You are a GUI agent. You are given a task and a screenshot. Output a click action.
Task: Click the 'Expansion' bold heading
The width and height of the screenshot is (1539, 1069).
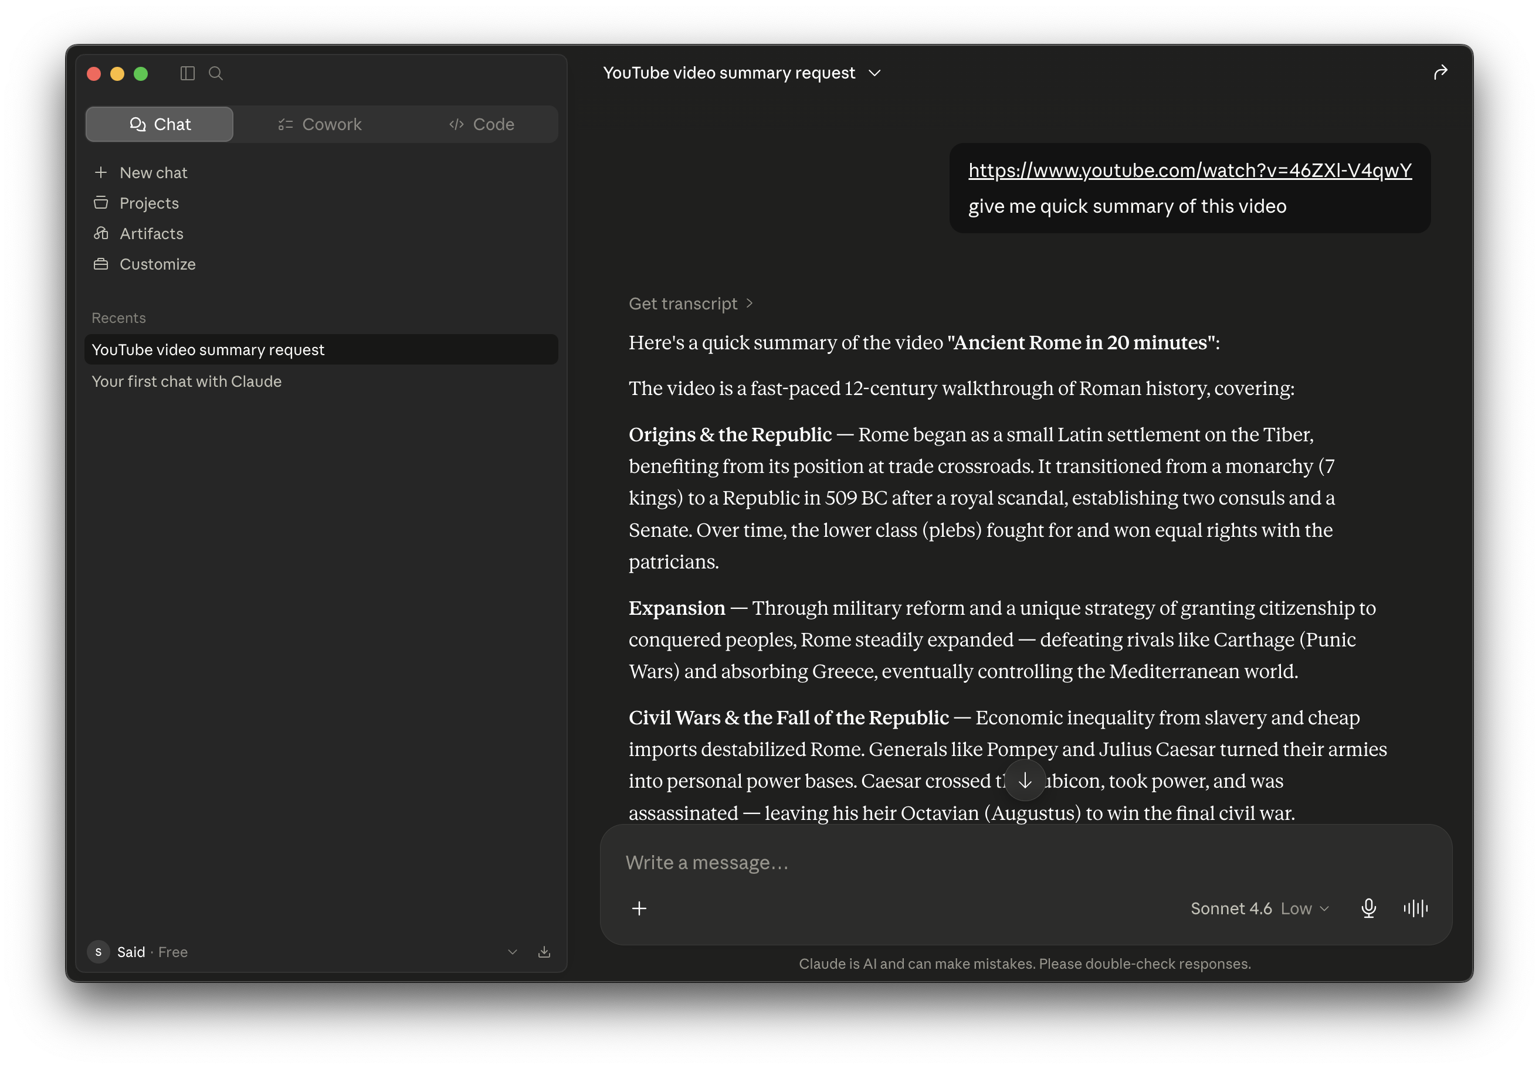[677, 608]
